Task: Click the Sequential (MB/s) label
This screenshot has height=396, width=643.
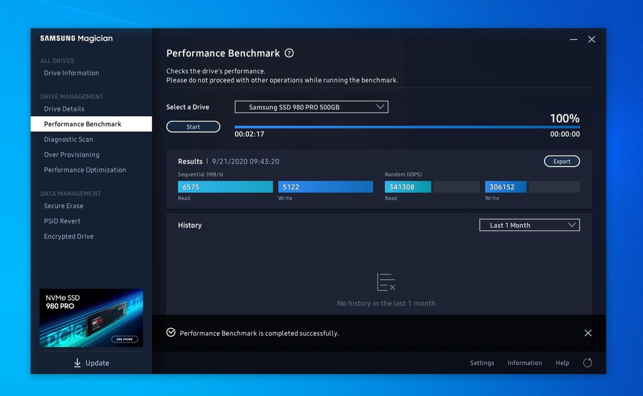Action: coord(200,175)
